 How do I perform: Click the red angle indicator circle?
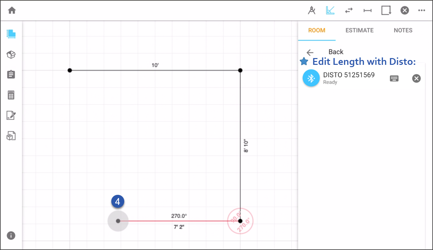pyautogui.click(x=240, y=221)
